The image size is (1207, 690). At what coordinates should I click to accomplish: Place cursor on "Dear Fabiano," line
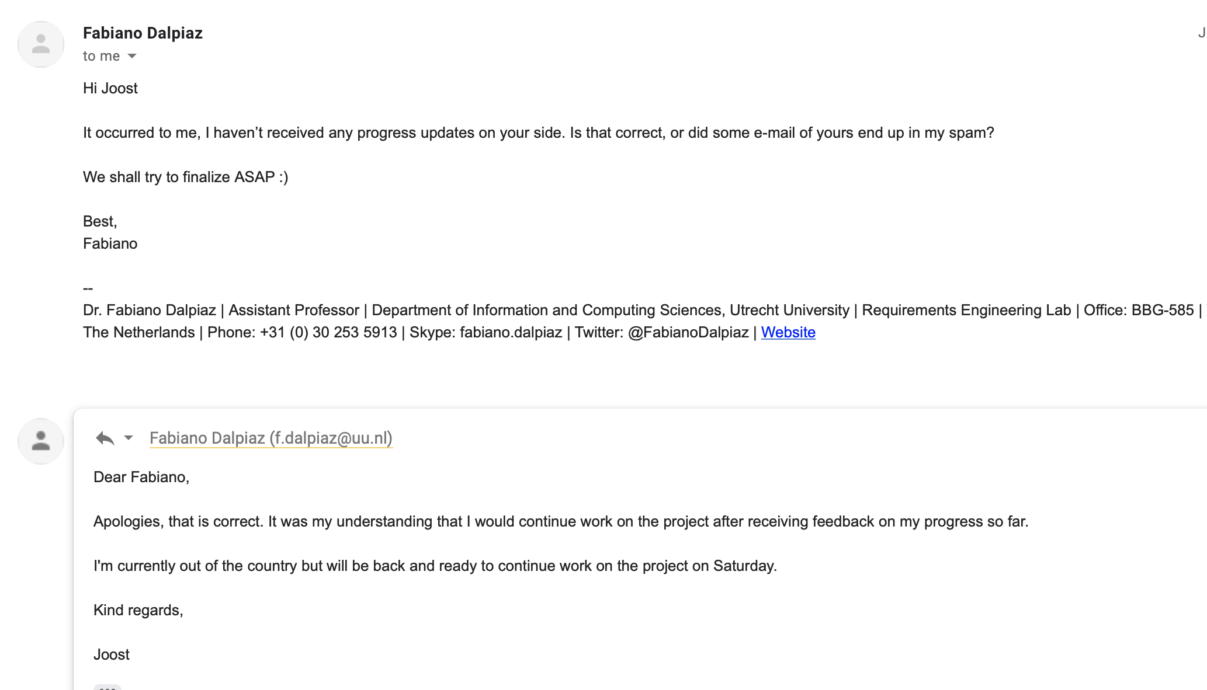(141, 477)
